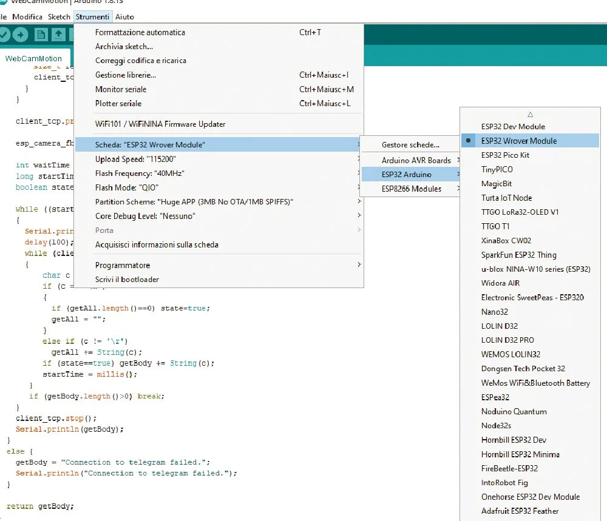Select FireBeetle-ESP32 board
Screen dimensions: 607x521
530,468
